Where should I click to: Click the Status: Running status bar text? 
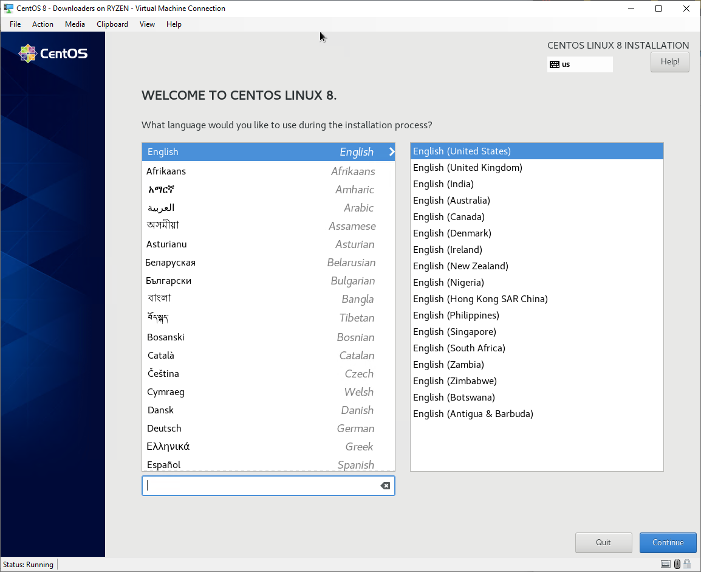[x=28, y=564]
